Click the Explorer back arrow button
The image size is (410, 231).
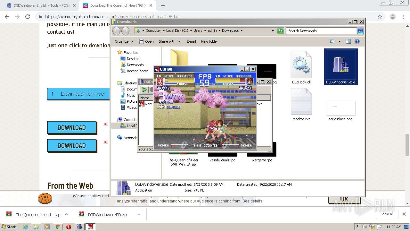click(x=116, y=31)
